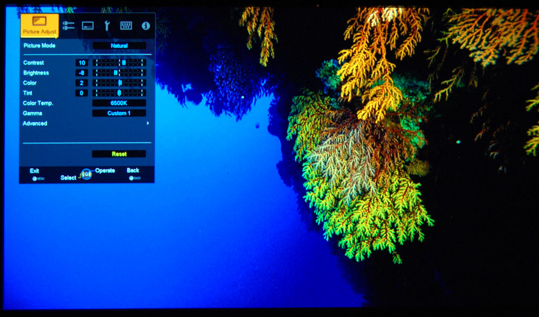The width and height of the screenshot is (539, 317).
Task: Expand the Advanced submenu arrow
Action: [x=148, y=123]
